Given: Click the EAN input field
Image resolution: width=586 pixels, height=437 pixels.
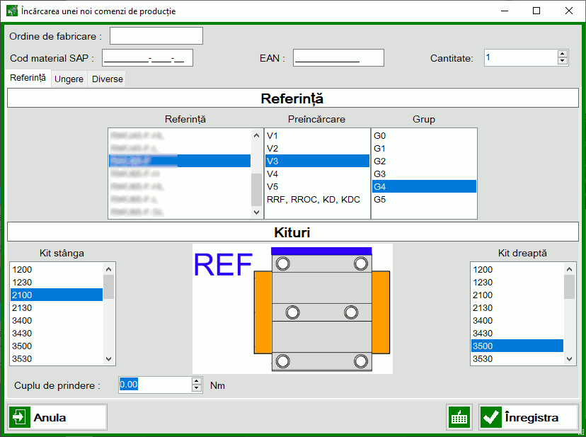Looking at the screenshot, I should [x=338, y=57].
